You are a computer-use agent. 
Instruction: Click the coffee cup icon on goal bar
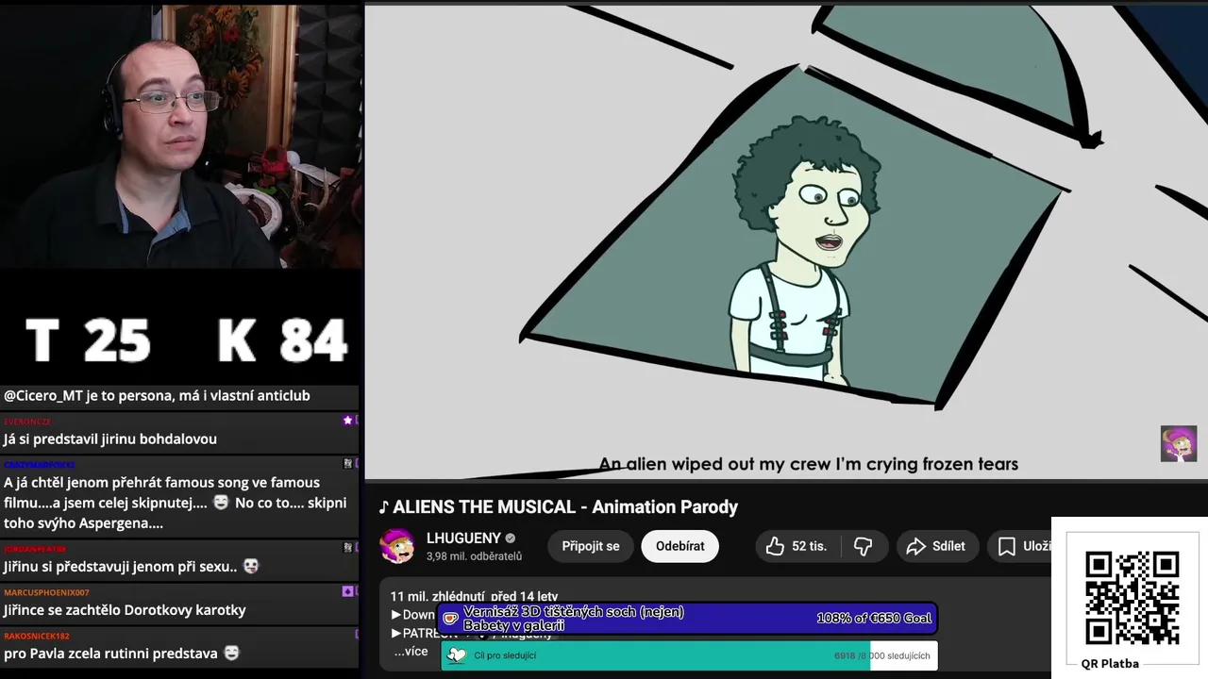click(x=451, y=619)
